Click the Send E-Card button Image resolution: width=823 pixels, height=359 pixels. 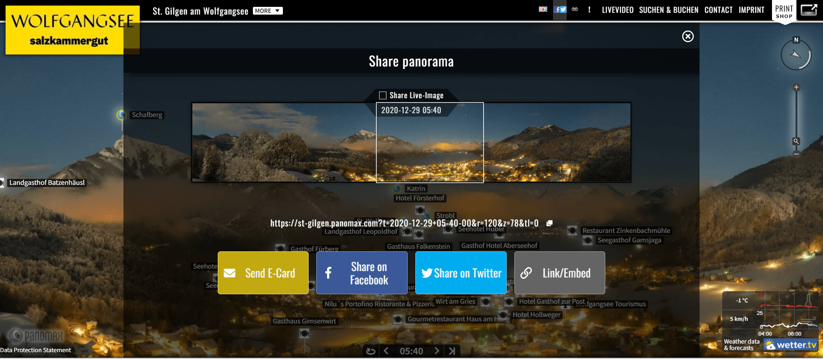[263, 273]
